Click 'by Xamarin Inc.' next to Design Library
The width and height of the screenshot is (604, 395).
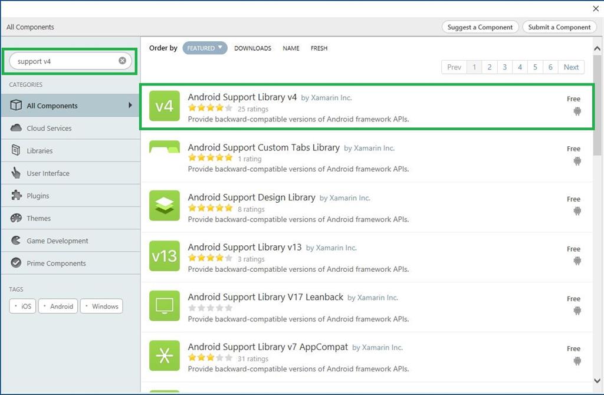344,198
